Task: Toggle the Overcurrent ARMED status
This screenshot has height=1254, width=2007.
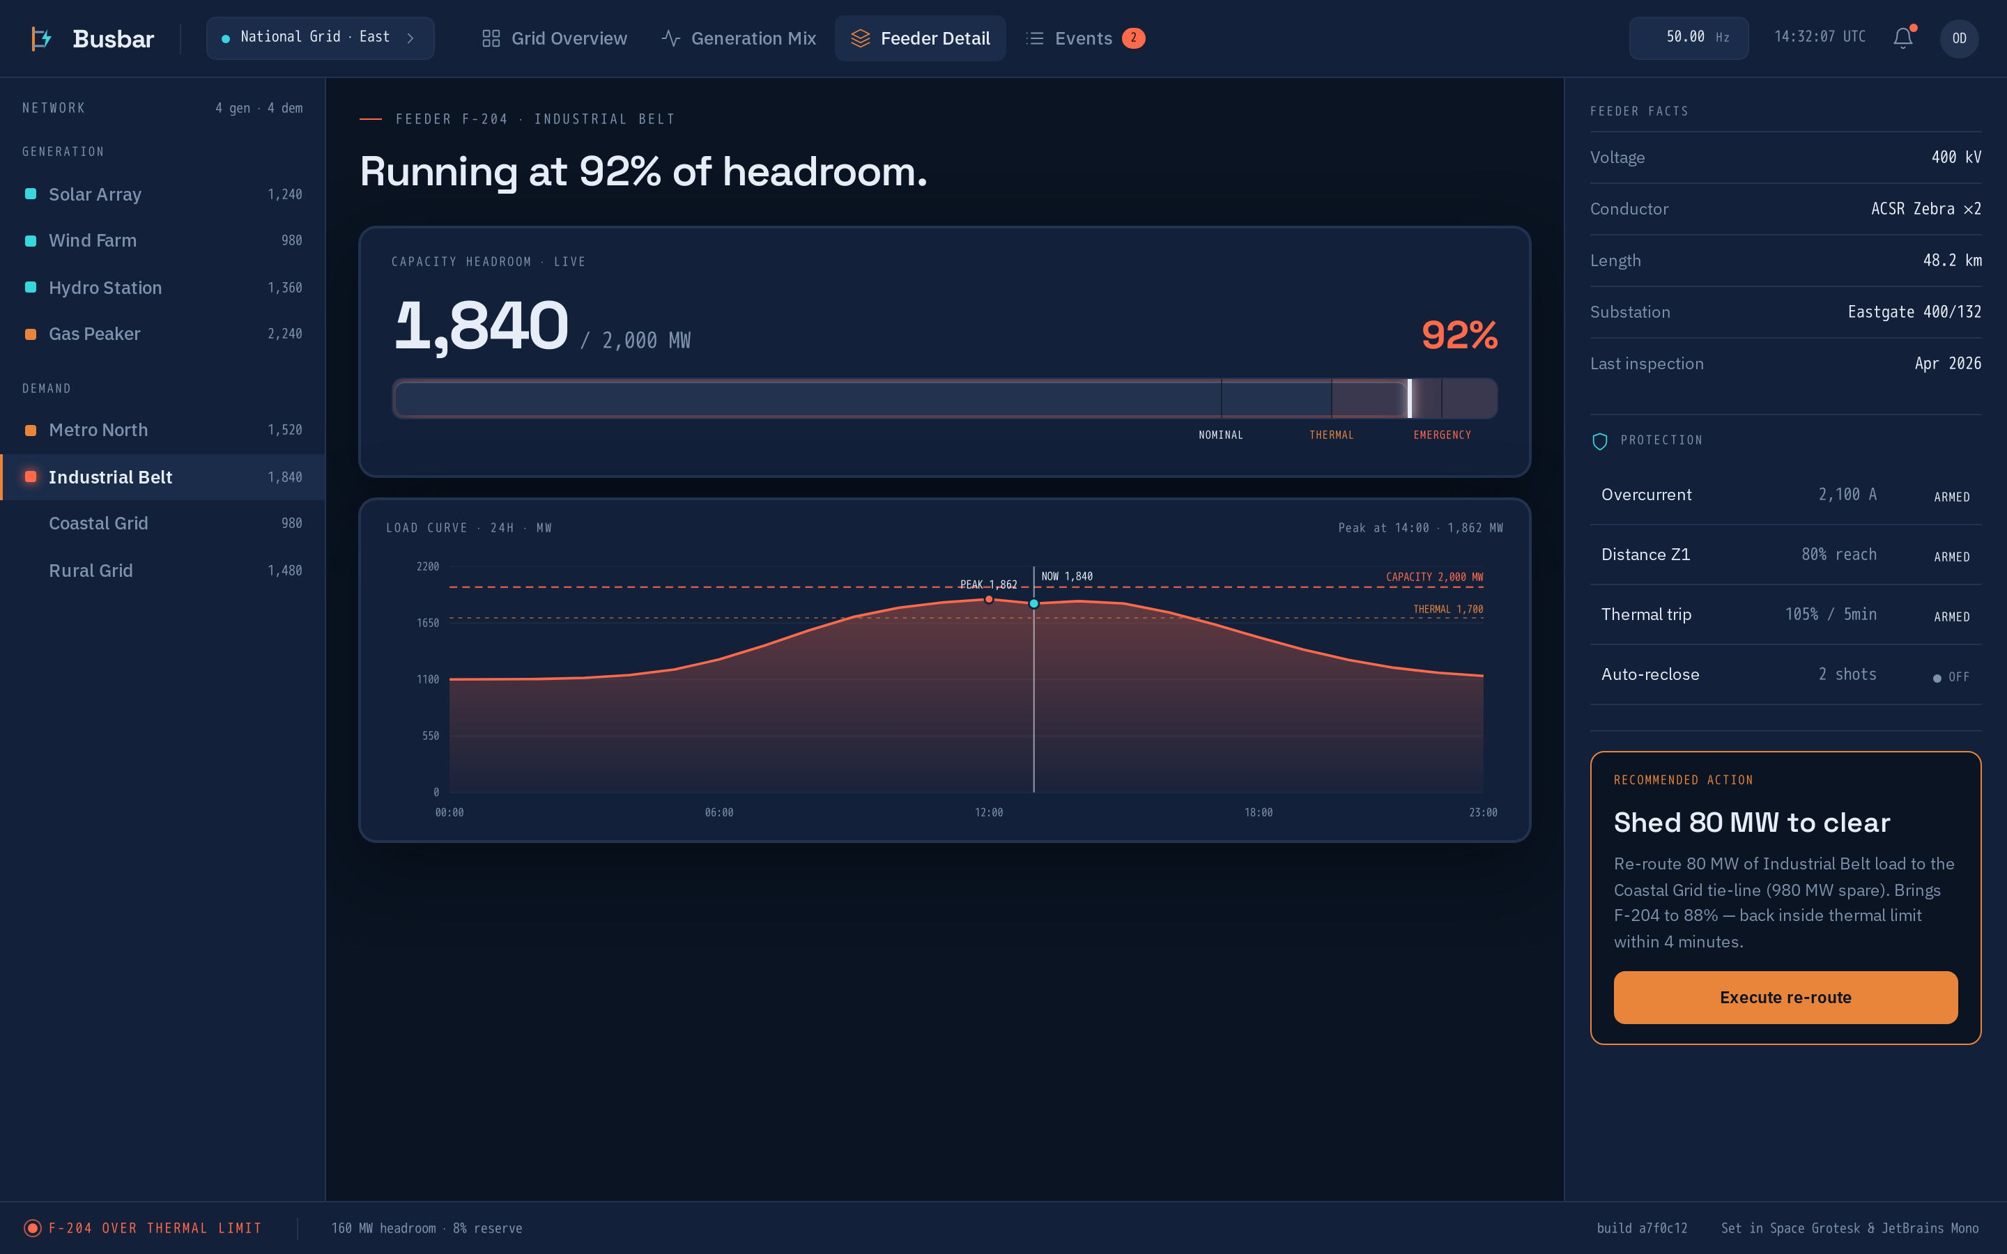Action: point(1951,497)
